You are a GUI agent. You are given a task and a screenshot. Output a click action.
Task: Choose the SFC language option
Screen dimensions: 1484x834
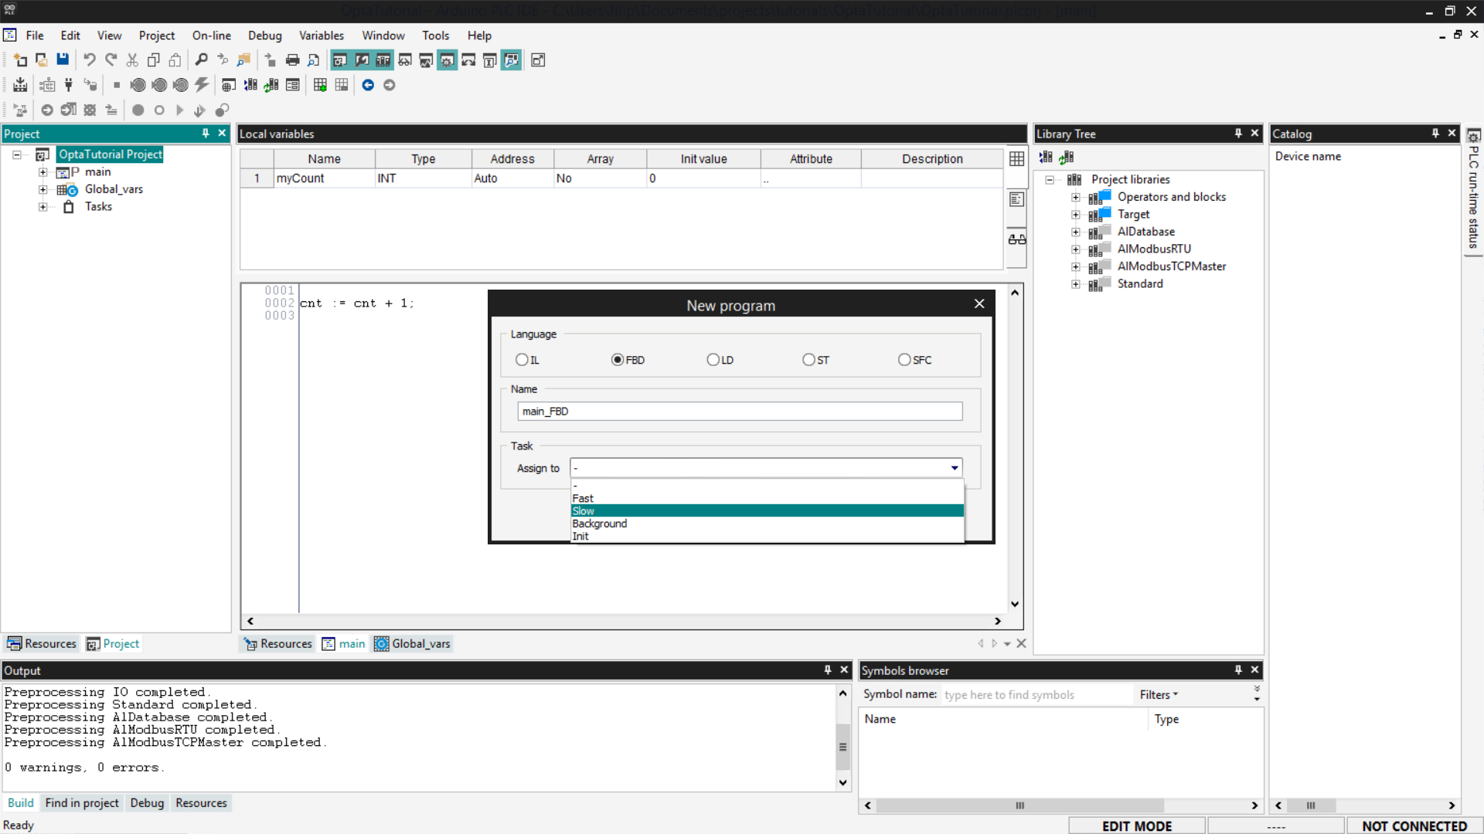pos(904,360)
